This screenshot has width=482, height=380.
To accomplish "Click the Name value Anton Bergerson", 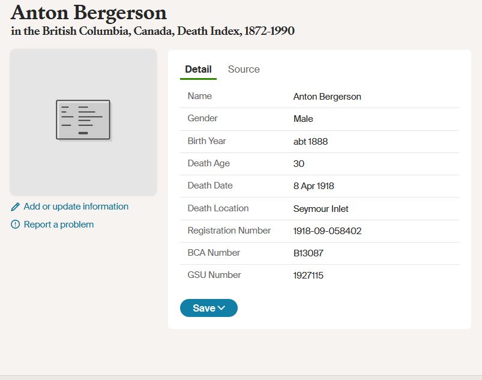I will pos(327,97).
